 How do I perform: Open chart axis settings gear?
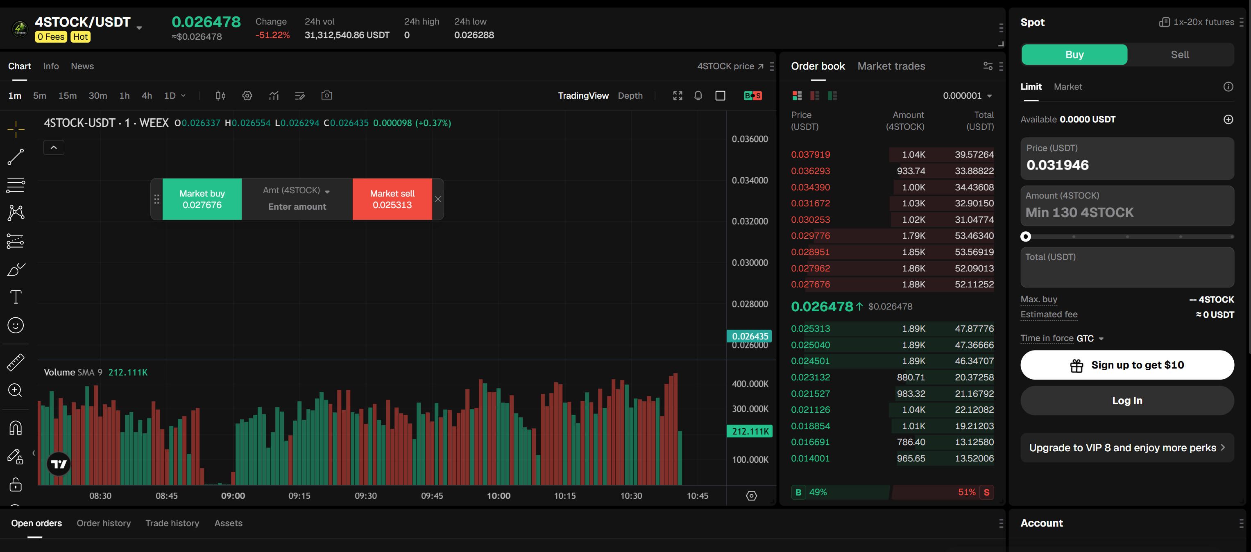pos(751,495)
